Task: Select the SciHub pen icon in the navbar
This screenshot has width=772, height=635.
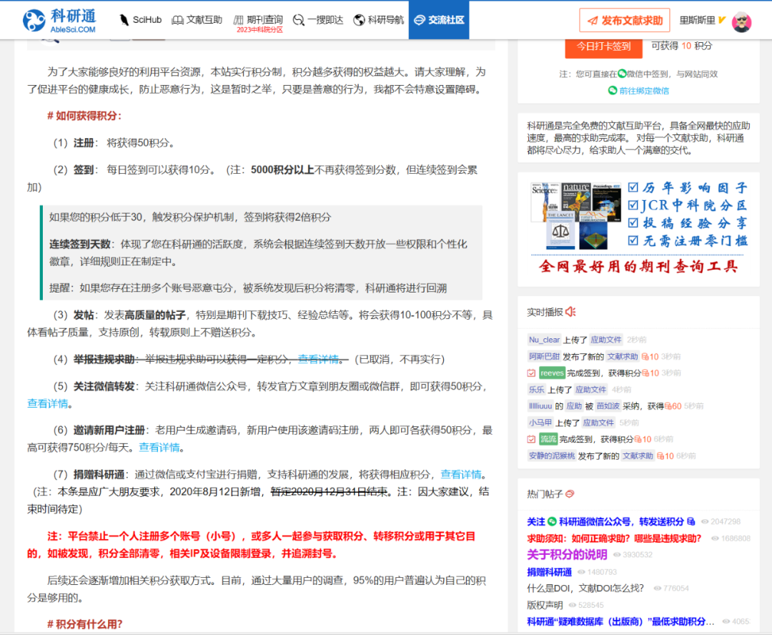Action: [x=123, y=20]
